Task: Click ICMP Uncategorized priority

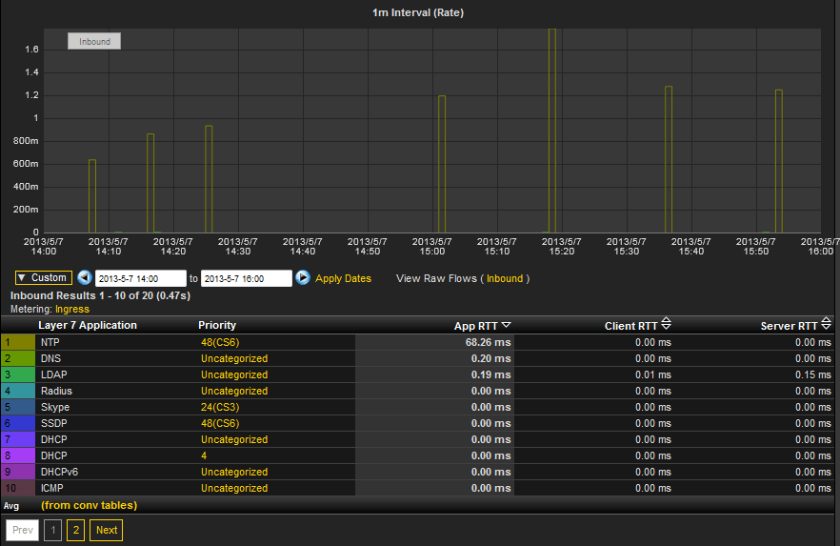Action: coord(234,488)
